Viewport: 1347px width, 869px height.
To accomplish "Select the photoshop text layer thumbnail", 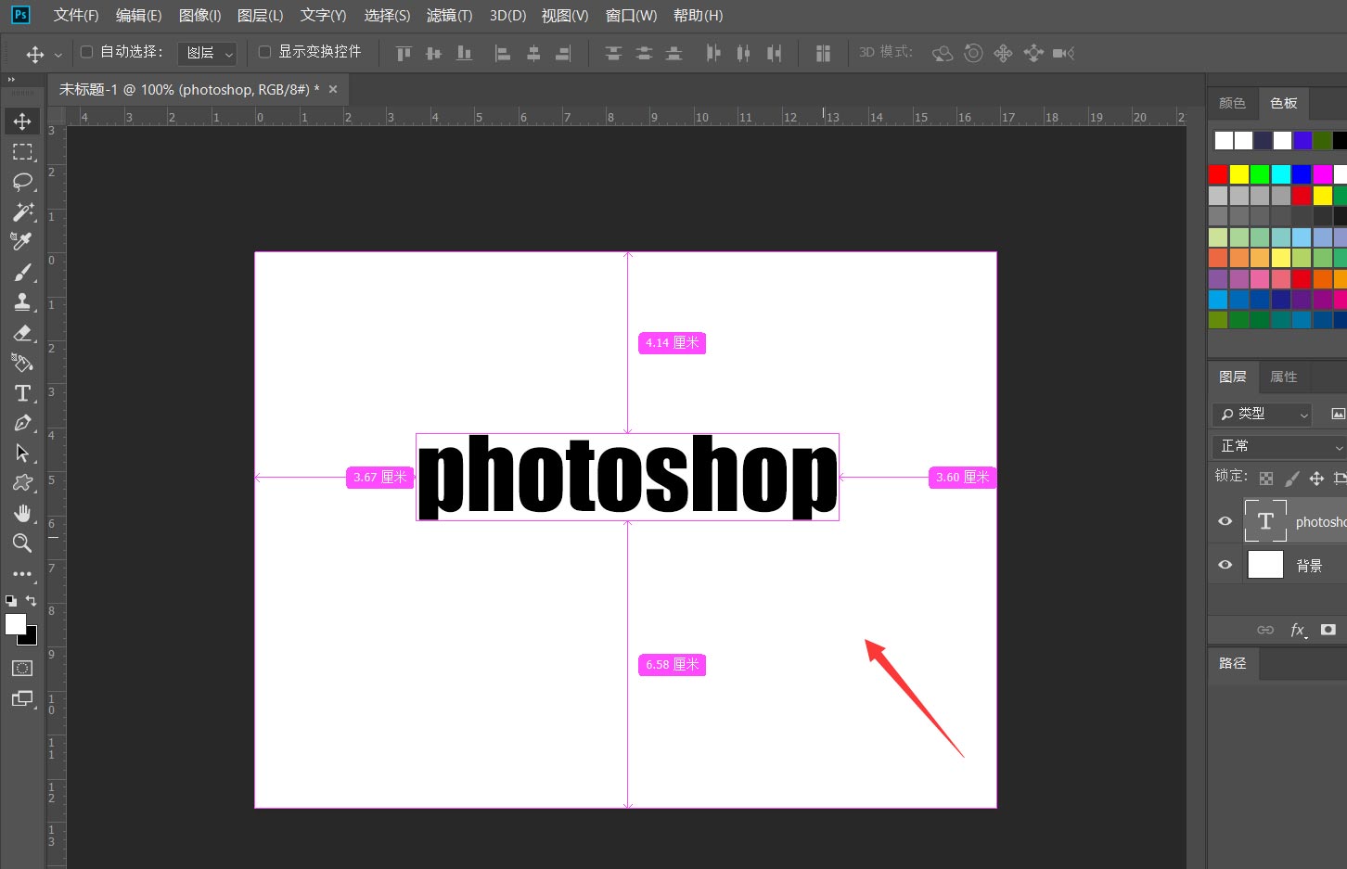I will pos(1265,521).
